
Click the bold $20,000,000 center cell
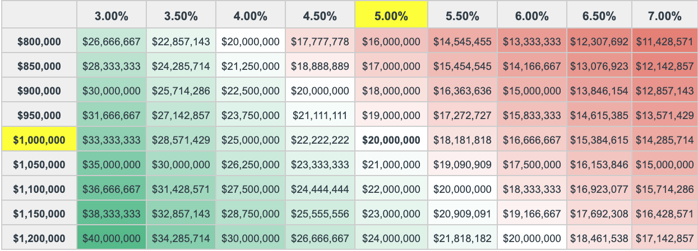pos(391,140)
